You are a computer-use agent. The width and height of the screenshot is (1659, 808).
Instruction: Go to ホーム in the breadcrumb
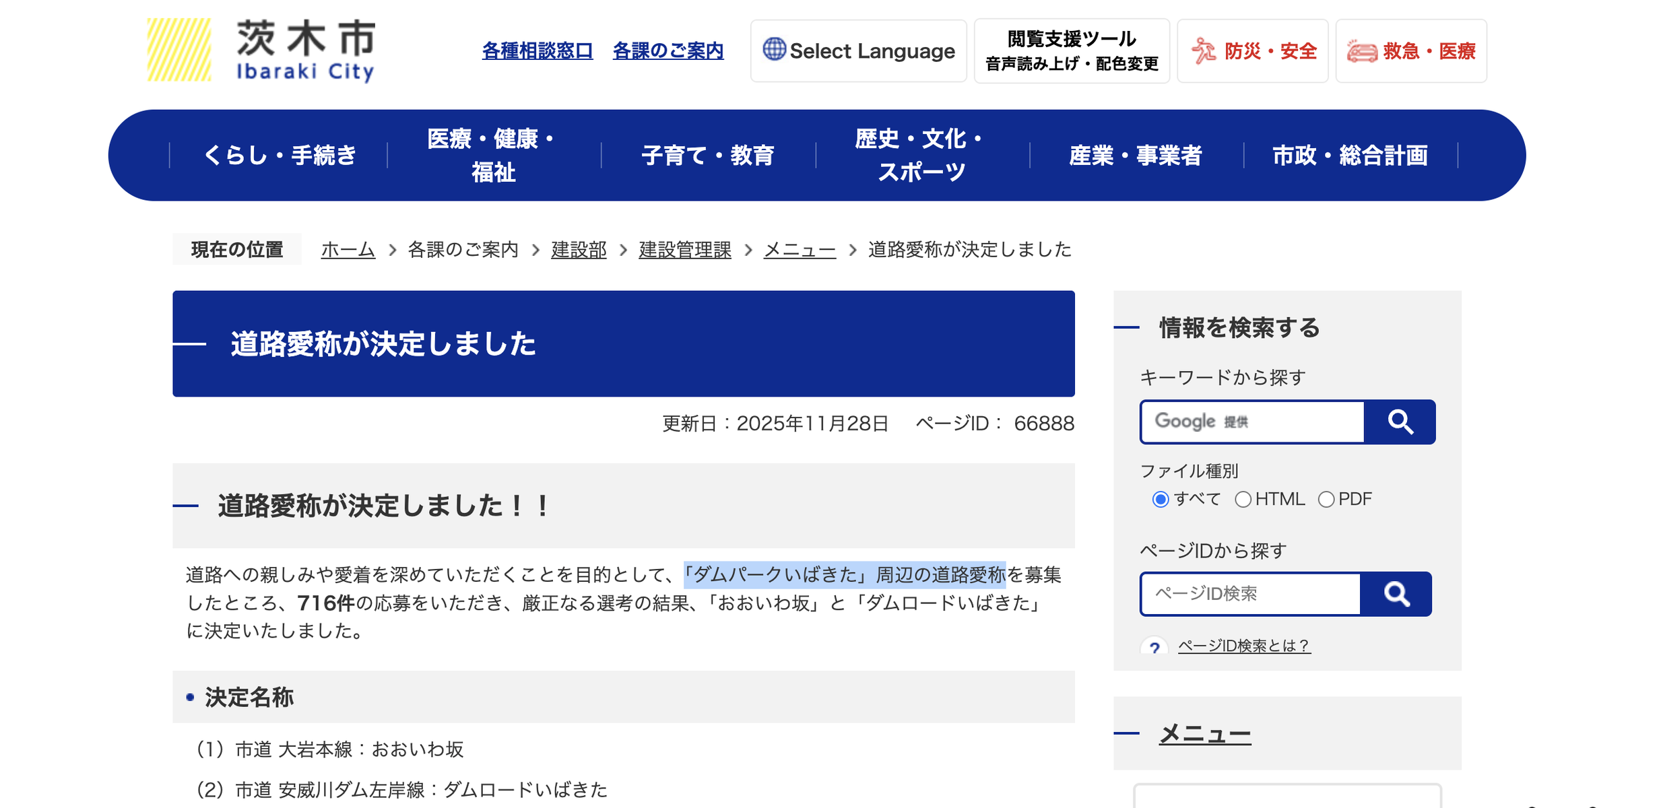348,250
